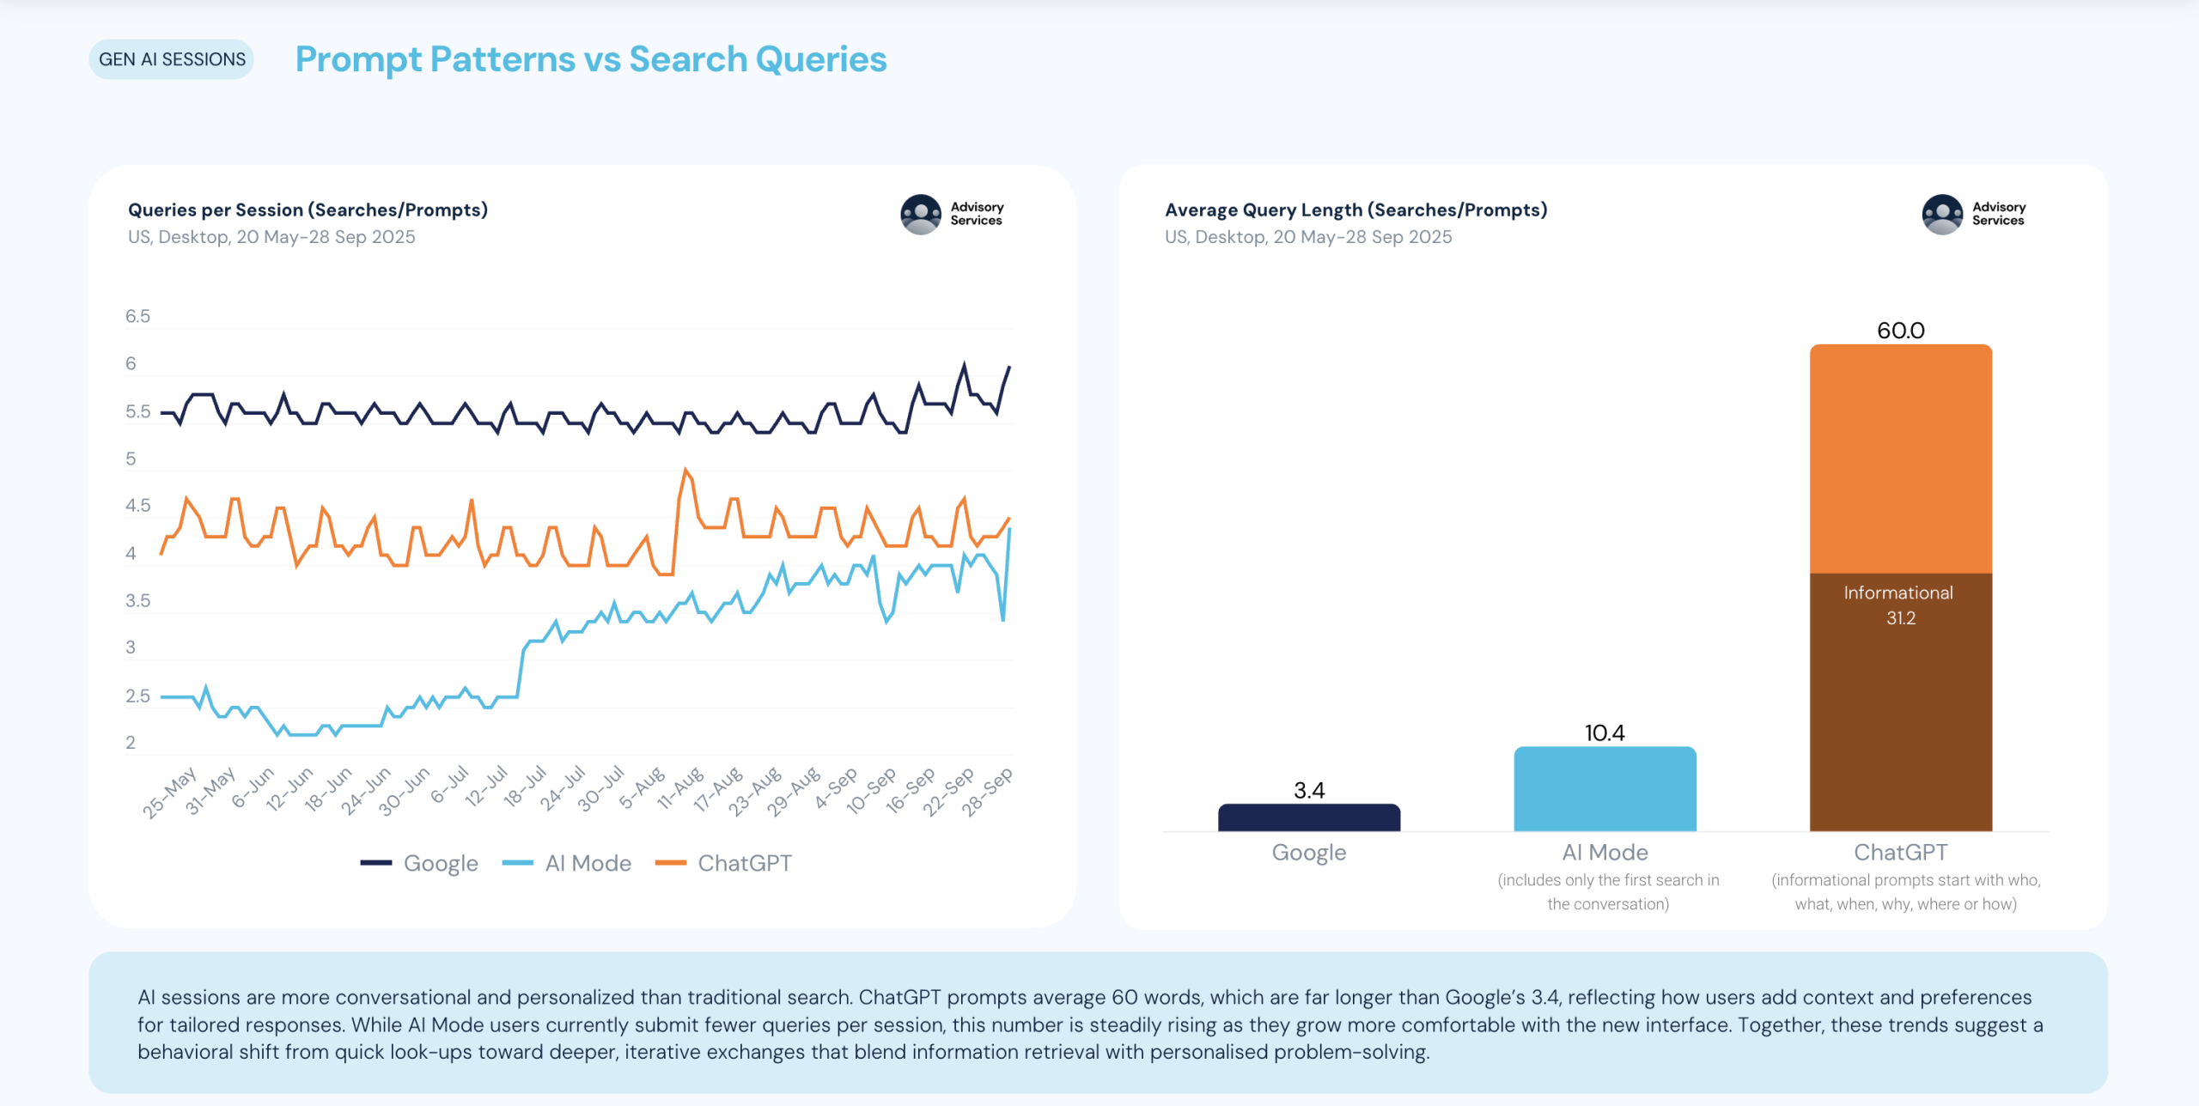Click the Average Query Length chart title
Viewport: 2199px width, 1106px height.
click(1355, 210)
